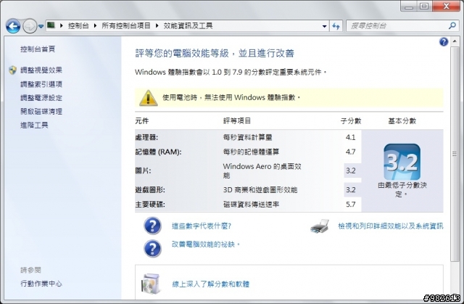Image resolution: width=464 pixels, height=304 pixels.
Task: Select the 圖片 row label
Action: coord(143,171)
